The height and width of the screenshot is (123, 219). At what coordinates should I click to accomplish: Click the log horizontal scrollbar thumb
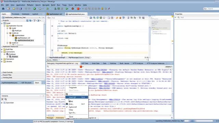point(51,115)
